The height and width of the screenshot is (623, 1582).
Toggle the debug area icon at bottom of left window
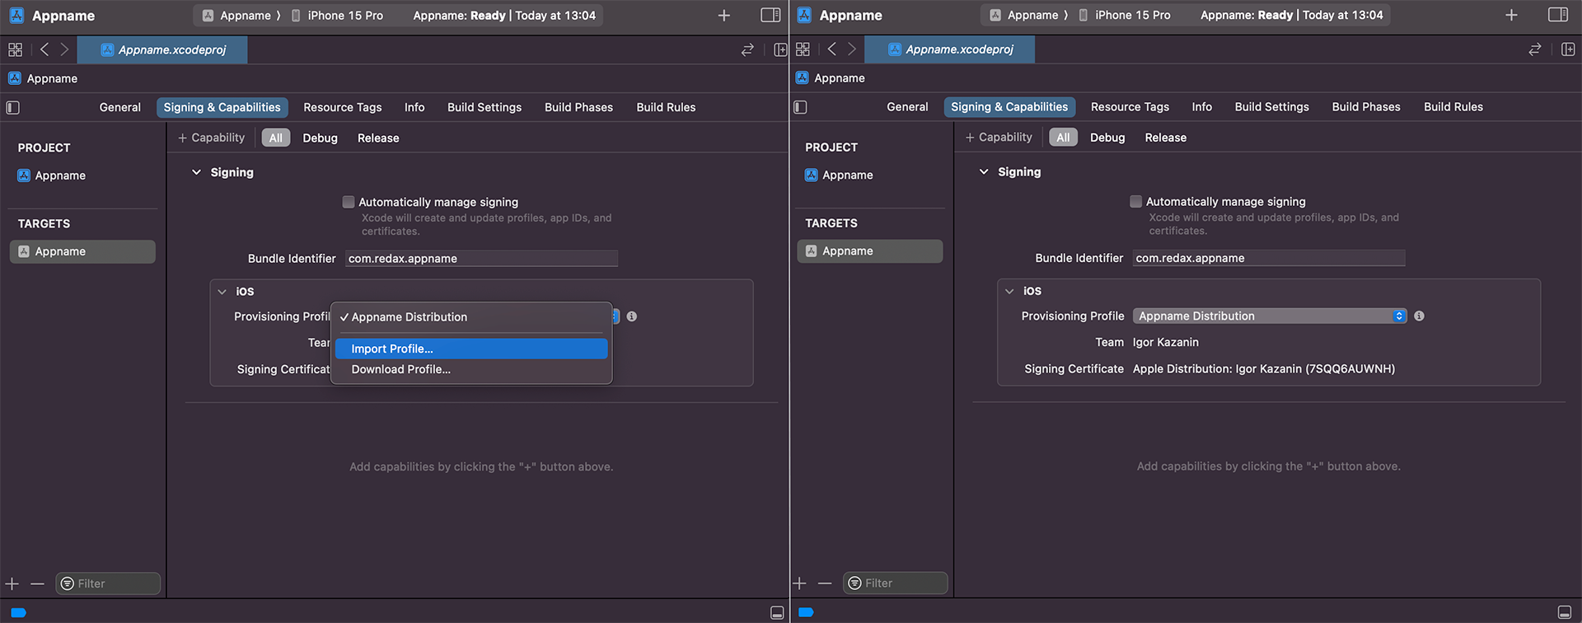777,612
